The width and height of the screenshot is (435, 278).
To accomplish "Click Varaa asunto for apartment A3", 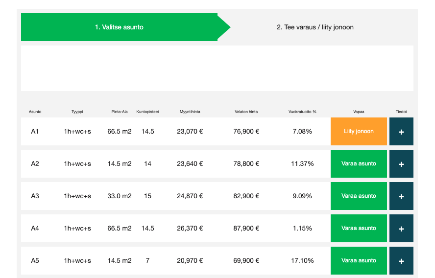I will pos(359,196).
